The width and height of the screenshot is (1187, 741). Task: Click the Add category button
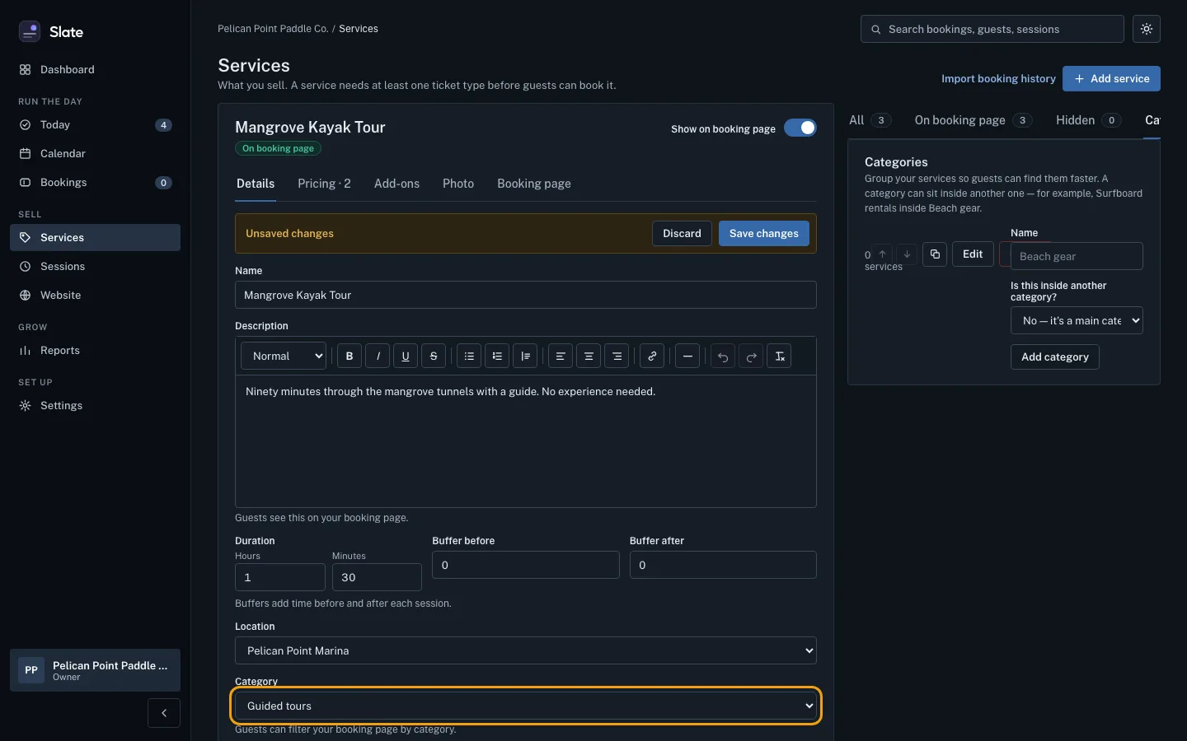1055,357
